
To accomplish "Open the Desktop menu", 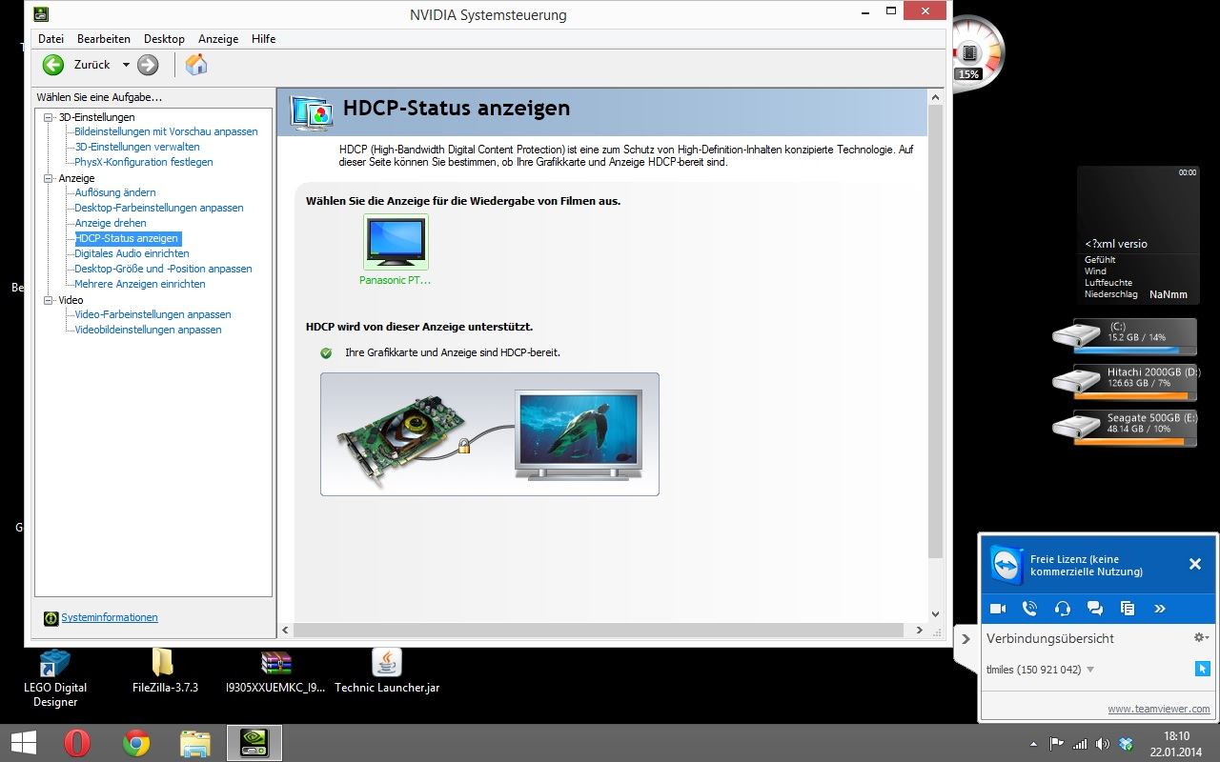I will [164, 39].
